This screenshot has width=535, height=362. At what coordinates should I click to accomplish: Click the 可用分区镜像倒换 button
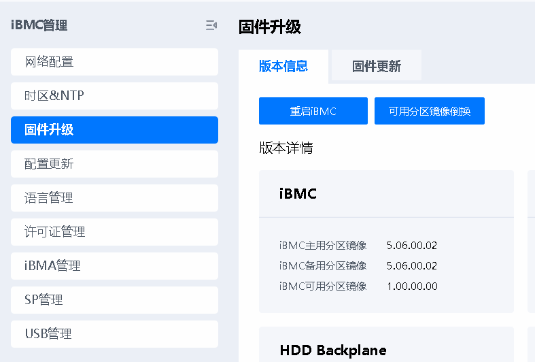[429, 111]
